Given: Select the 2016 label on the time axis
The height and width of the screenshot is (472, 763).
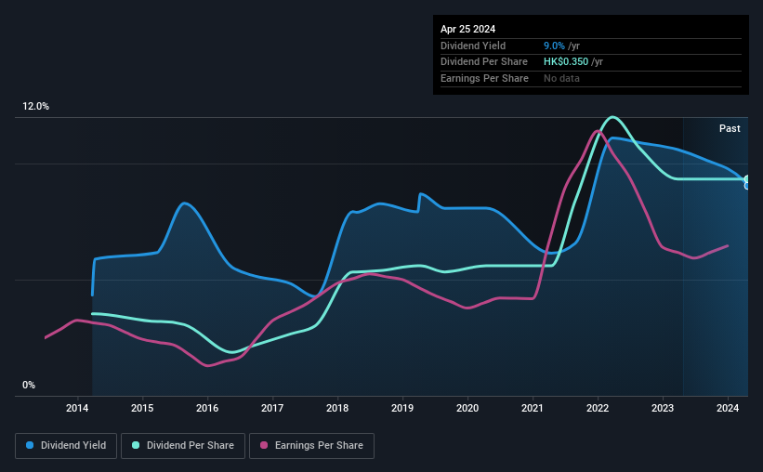Looking at the screenshot, I should pos(207,408).
